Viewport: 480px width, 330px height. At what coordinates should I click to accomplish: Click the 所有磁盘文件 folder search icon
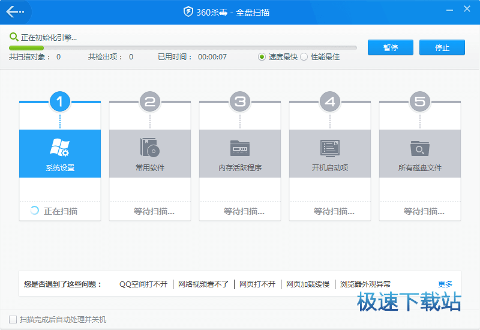tap(420, 148)
